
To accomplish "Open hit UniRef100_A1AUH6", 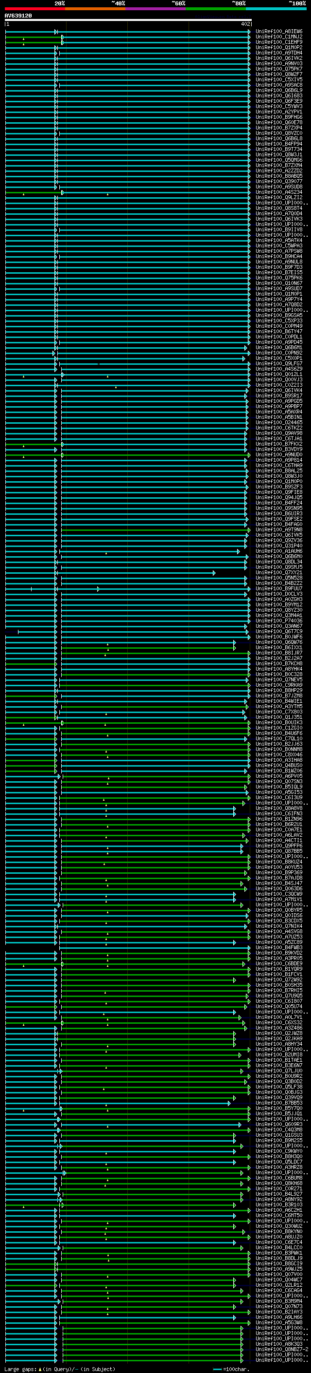I will [279, 551].
